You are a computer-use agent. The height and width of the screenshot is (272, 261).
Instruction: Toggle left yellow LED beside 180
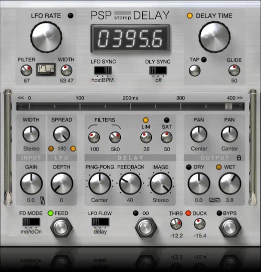(x=51, y=148)
